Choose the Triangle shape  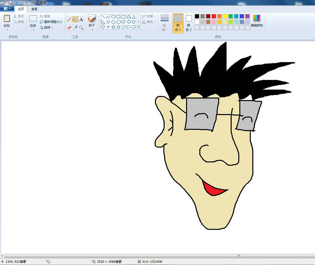click(134, 17)
